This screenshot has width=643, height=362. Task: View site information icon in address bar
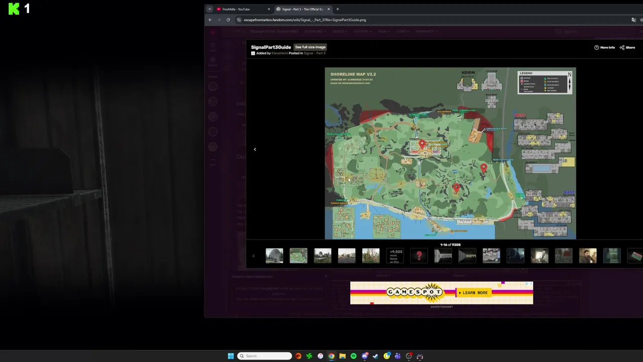coord(239,20)
